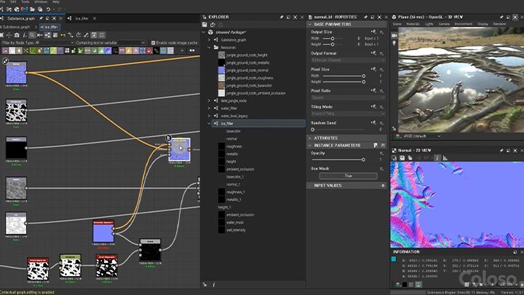Switch to the ice_filter graph tab

(x=82, y=18)
